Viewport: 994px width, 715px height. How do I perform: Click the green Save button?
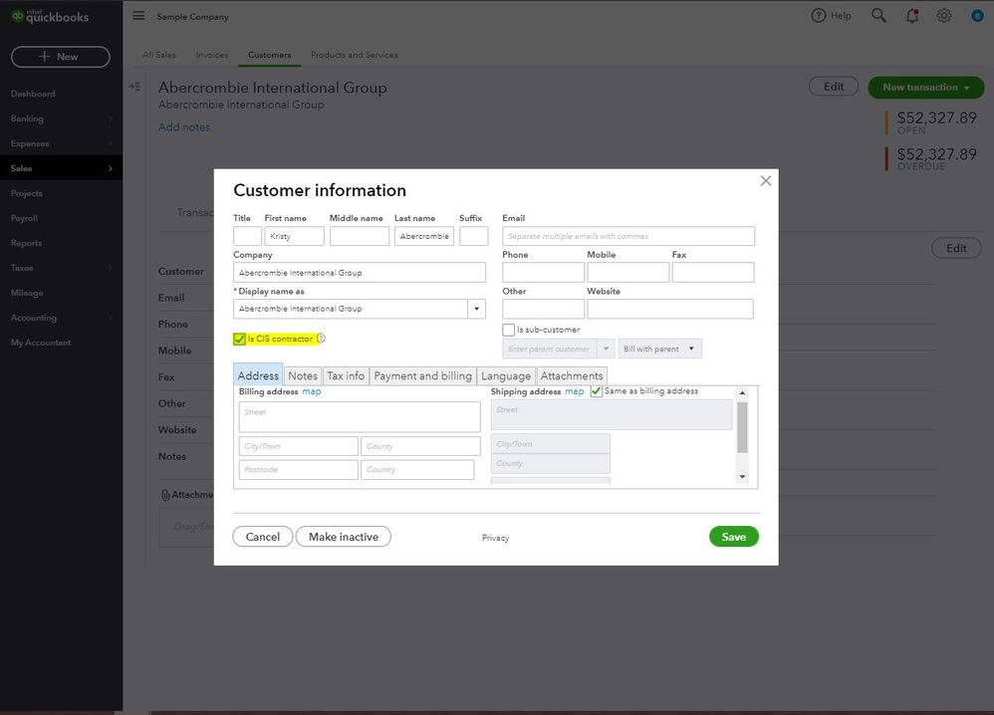[x=733, y=536]
